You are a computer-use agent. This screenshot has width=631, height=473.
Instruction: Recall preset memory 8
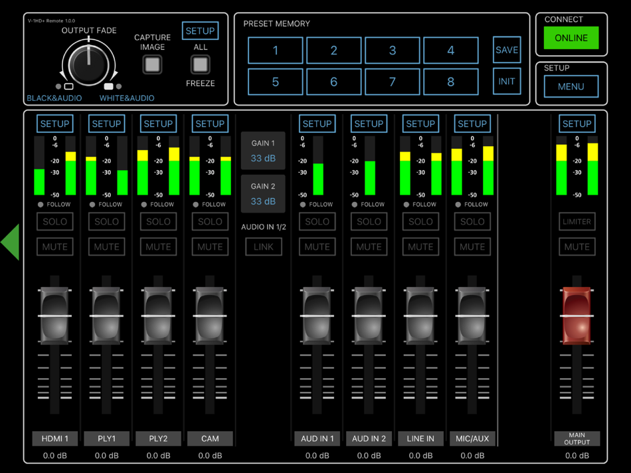click(x=451, y=82)
